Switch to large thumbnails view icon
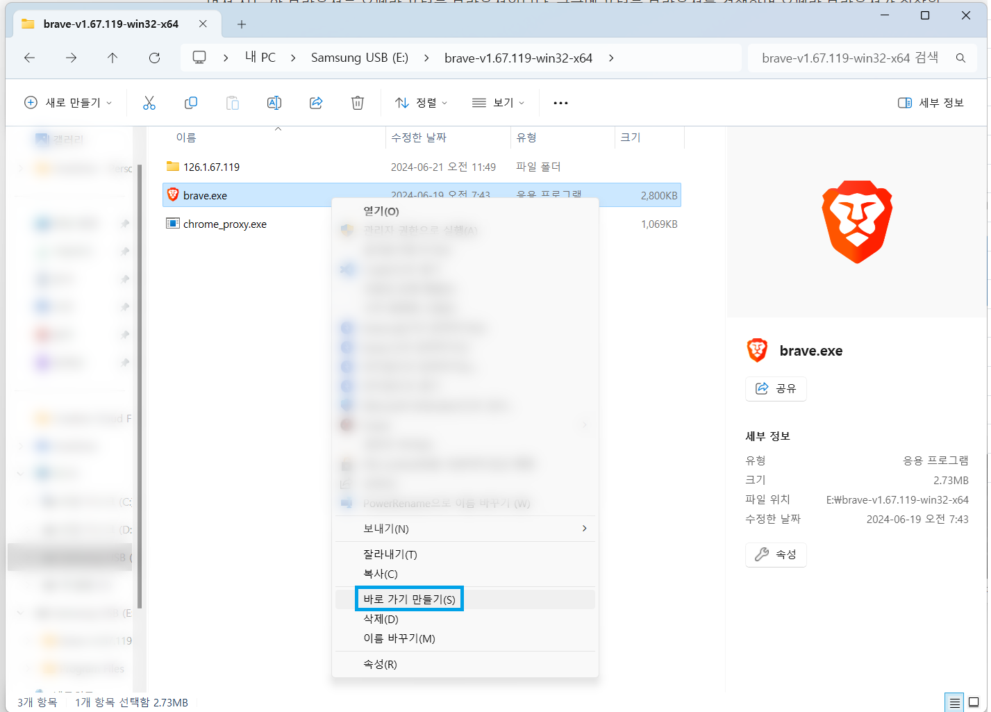The image size is (991, 712). coord(974,703)
